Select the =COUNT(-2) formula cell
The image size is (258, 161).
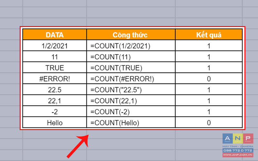[130, 111]
